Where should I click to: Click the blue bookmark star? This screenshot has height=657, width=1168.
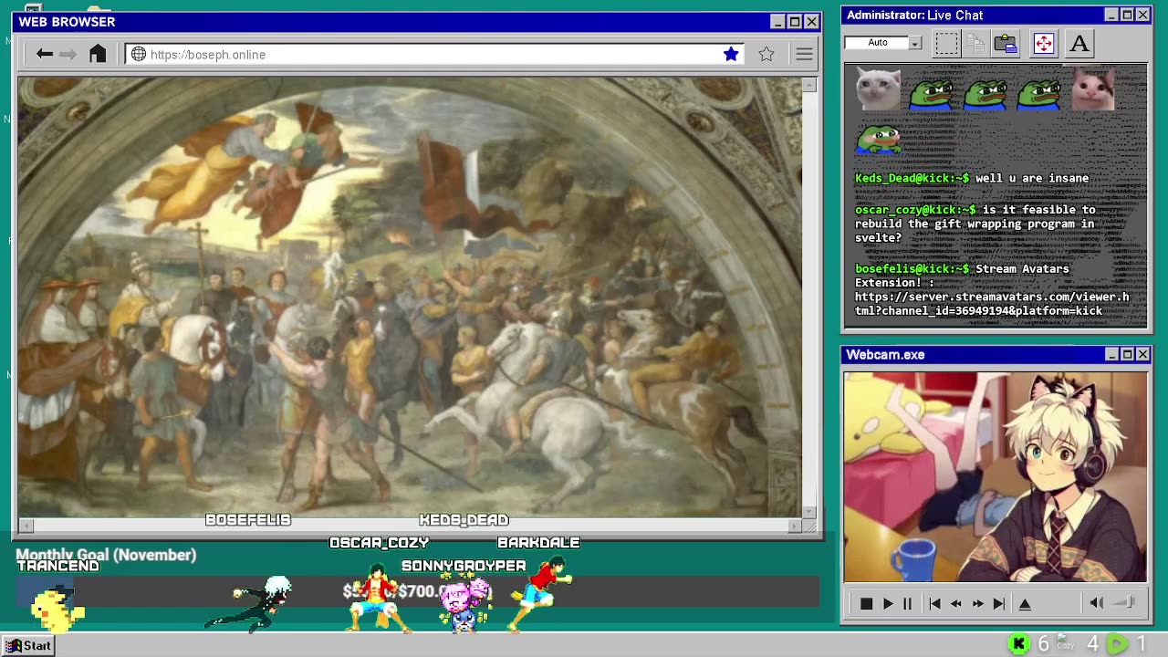(731, 55)
